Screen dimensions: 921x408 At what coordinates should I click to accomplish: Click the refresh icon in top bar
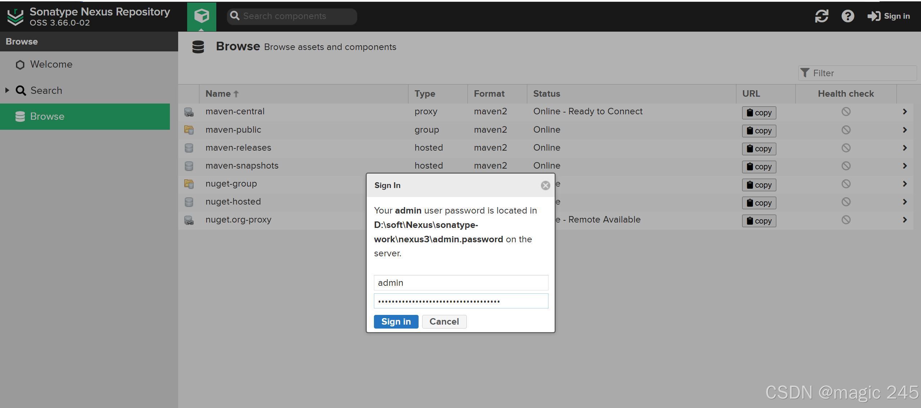tap(822, 16)
